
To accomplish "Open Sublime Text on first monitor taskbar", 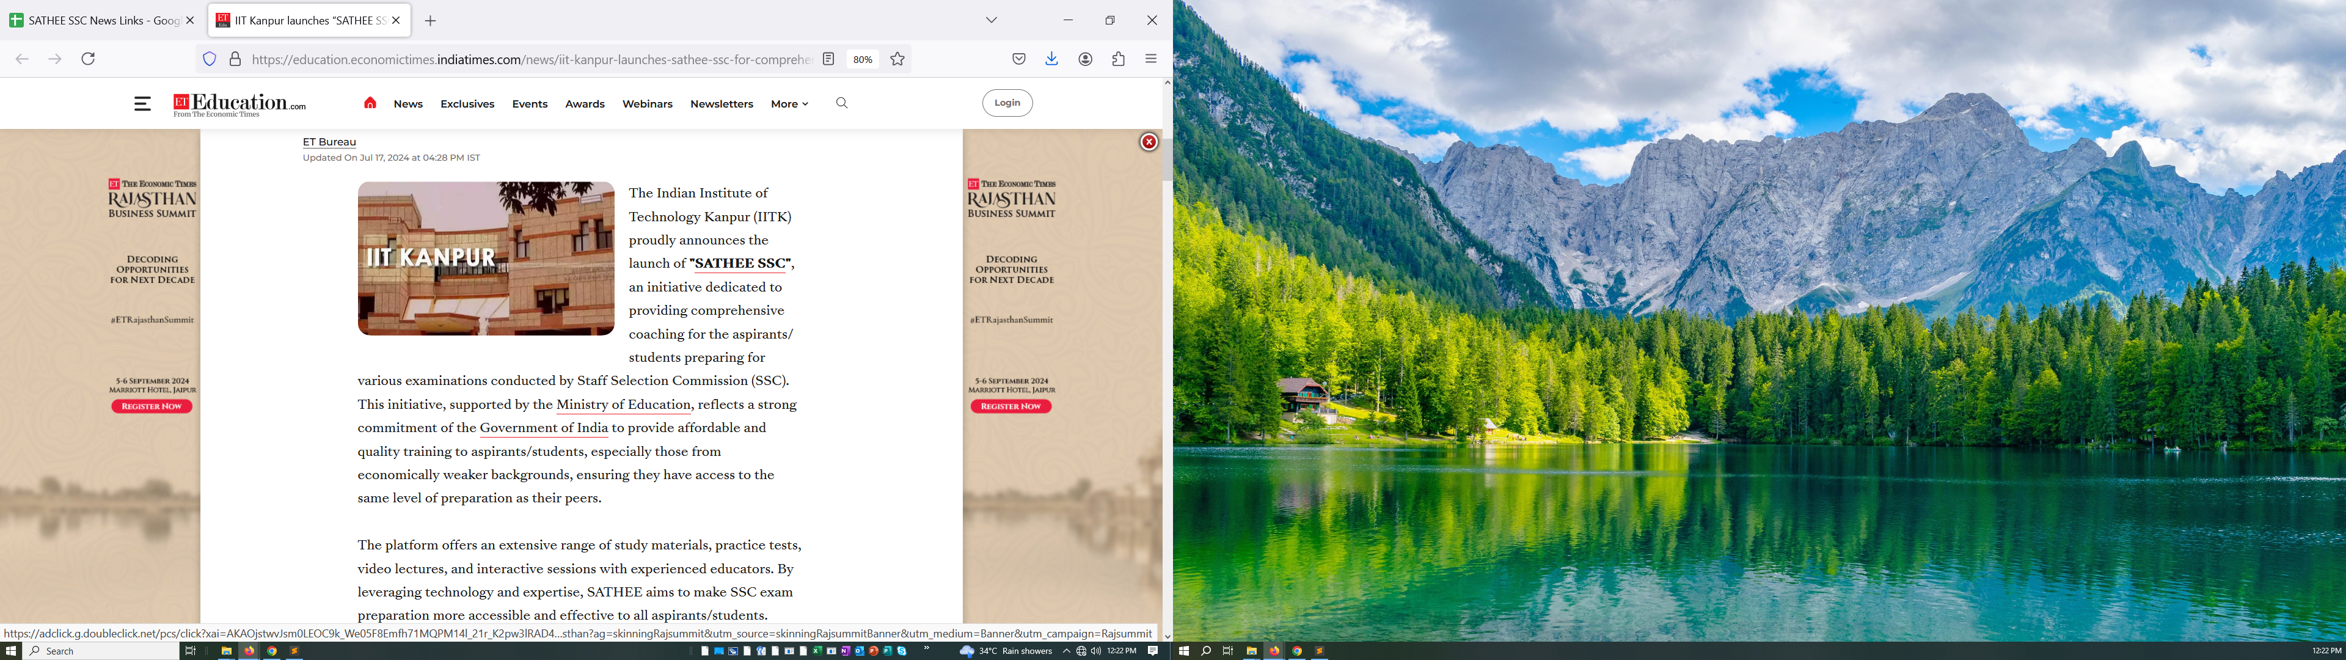I will coord(294,651).
